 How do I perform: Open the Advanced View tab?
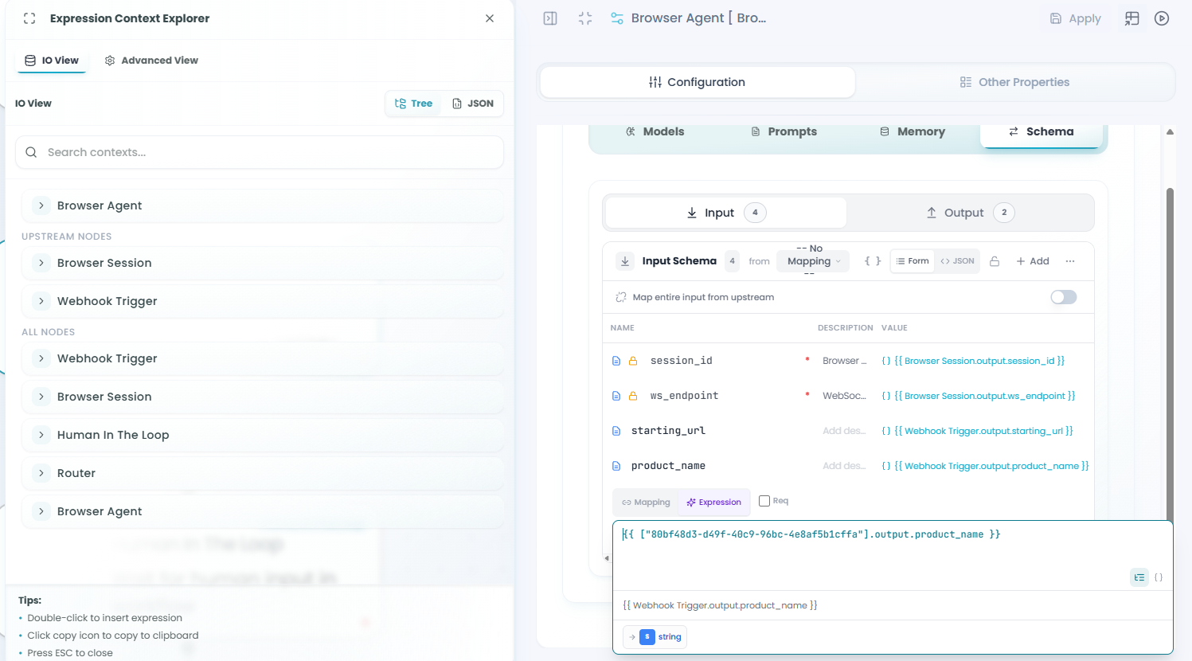[x=151, y=61]
